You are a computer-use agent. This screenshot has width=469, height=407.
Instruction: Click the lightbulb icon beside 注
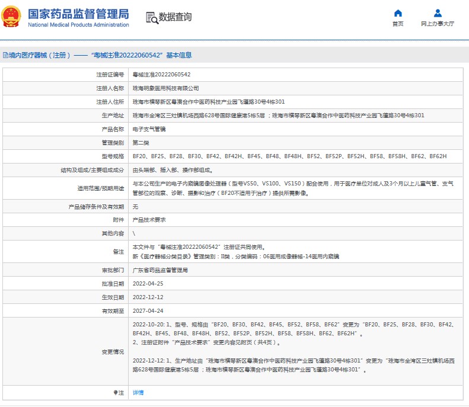(115, 393)
